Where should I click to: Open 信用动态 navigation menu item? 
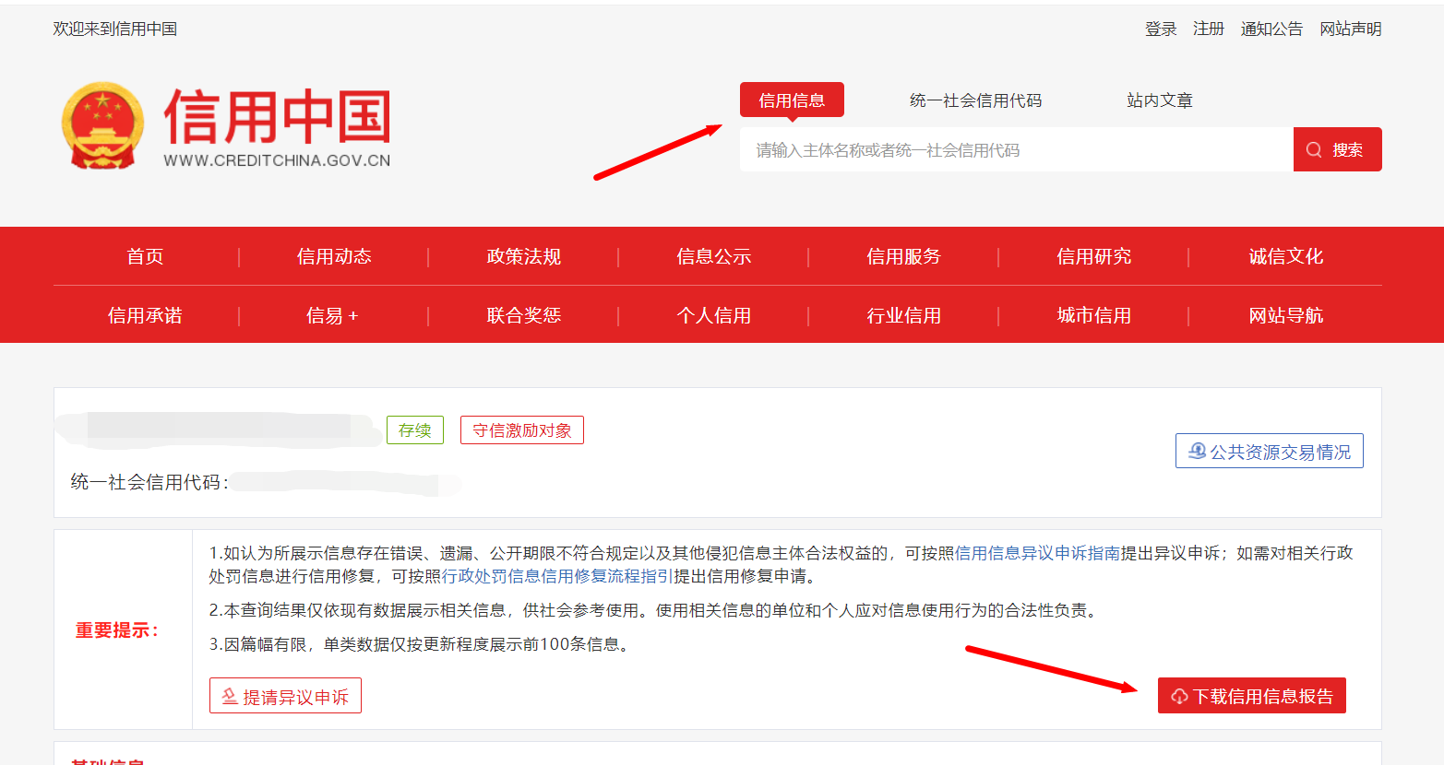point(334,257)
